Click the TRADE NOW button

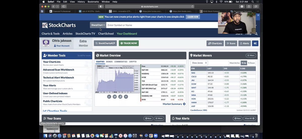(x=129, y=43)
